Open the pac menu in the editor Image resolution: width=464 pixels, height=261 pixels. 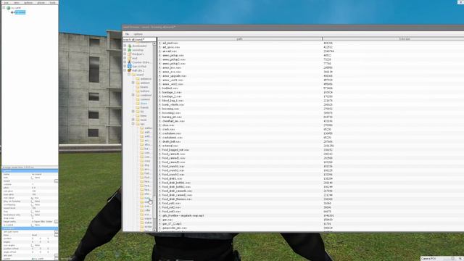7,3
